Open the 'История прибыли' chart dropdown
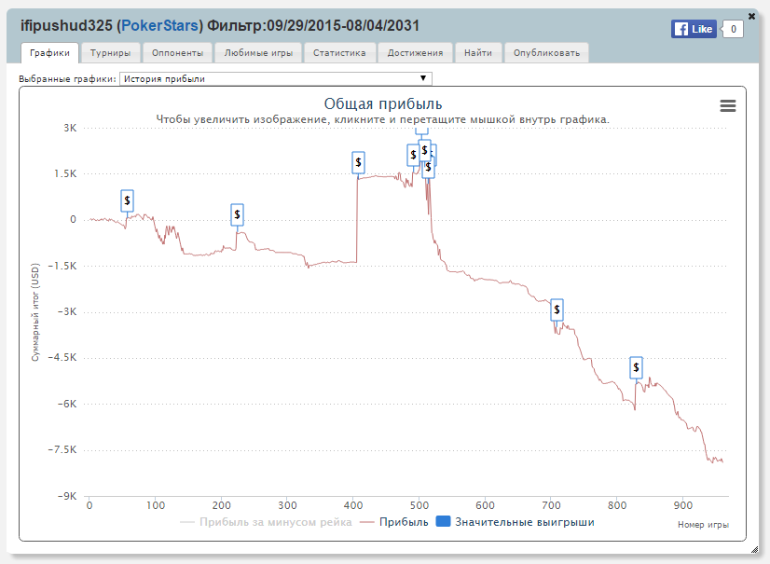 [x=276, y=79]
